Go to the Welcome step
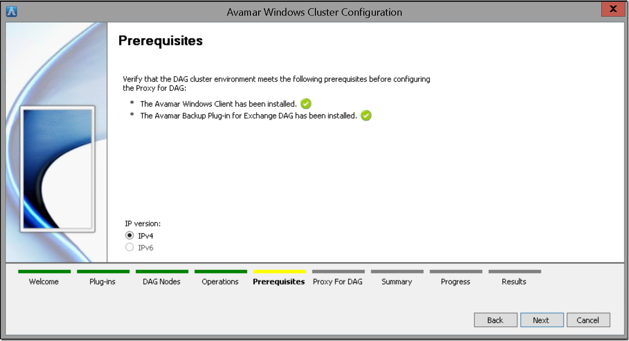Image resolution: width=629 pixels, height=341 pixels. (44, 282)
